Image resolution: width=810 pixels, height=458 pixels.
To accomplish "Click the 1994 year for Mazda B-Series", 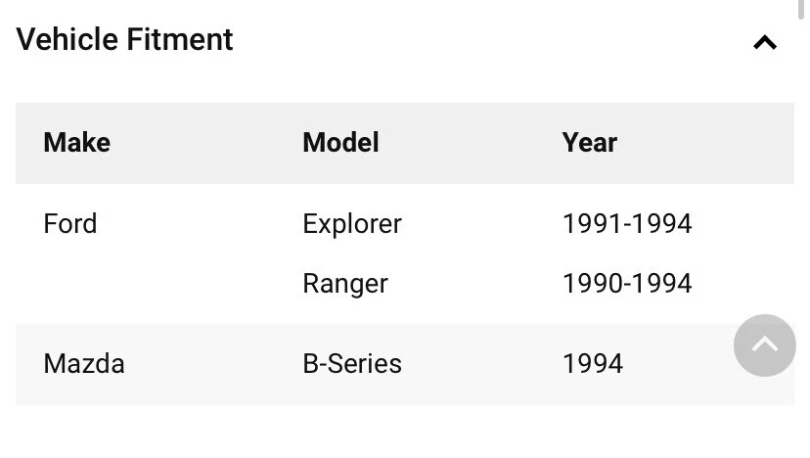I will pos(593,364).
